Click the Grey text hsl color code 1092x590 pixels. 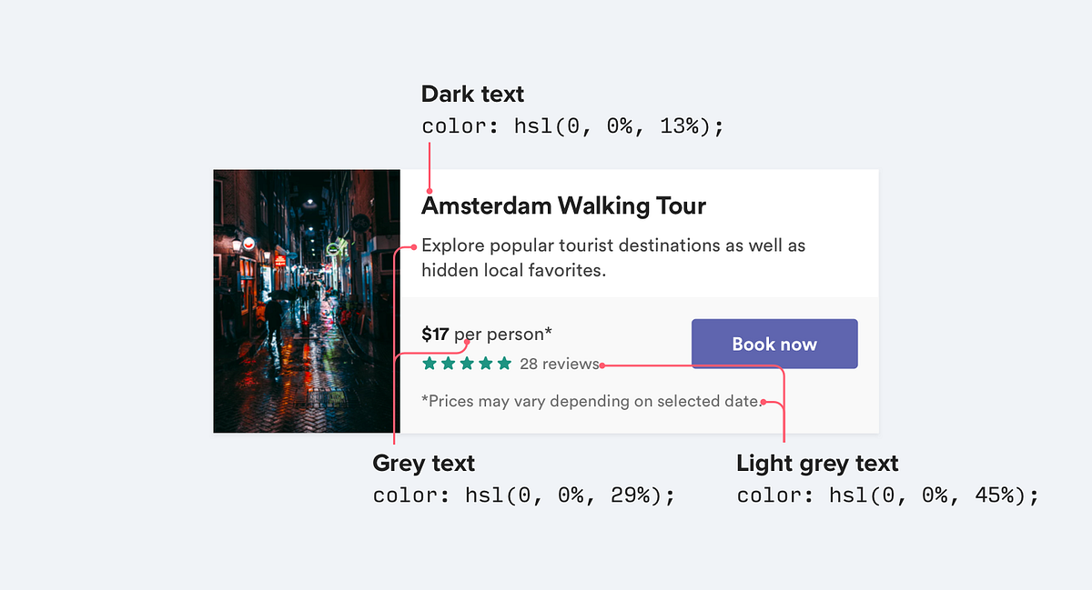(x=524, y=495)
